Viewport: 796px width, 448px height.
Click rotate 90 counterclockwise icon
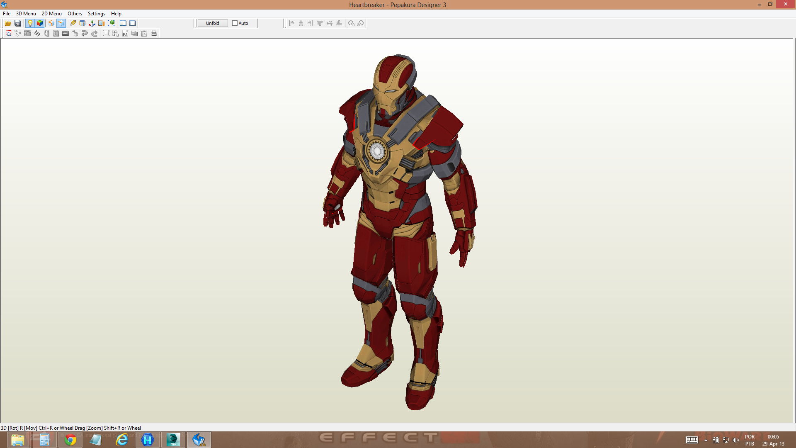pos(351,23)
